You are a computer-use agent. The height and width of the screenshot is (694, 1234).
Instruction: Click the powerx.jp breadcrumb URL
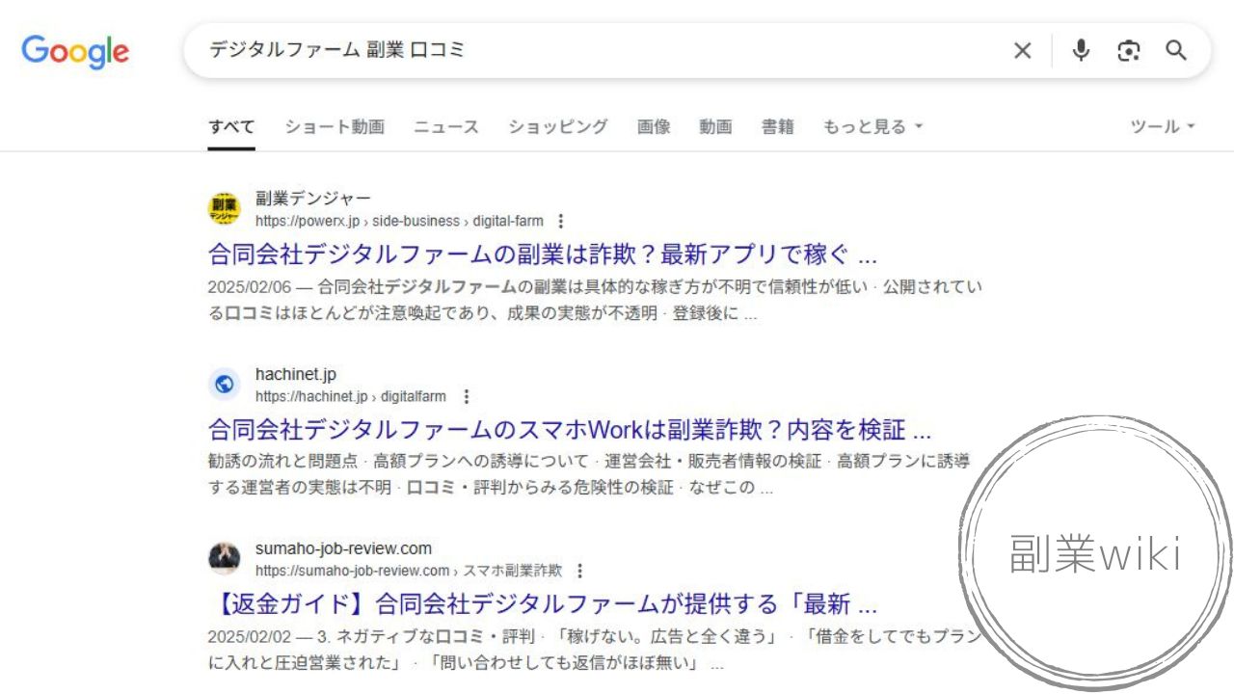[x=399, y=221]
